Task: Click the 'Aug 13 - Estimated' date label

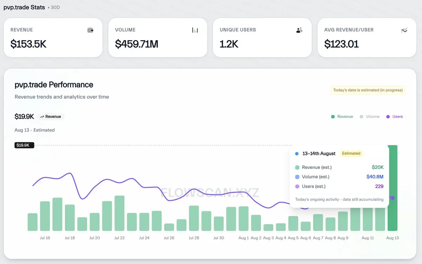Action: coord(34,130)
